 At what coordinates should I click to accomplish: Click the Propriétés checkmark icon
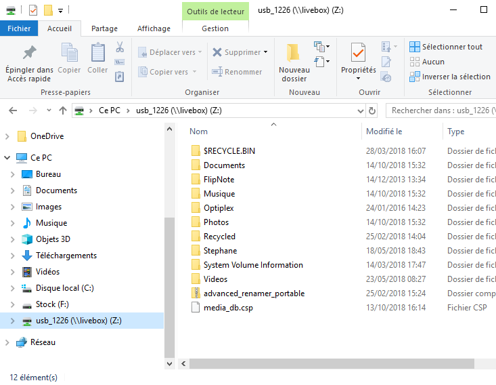(358, 52)
